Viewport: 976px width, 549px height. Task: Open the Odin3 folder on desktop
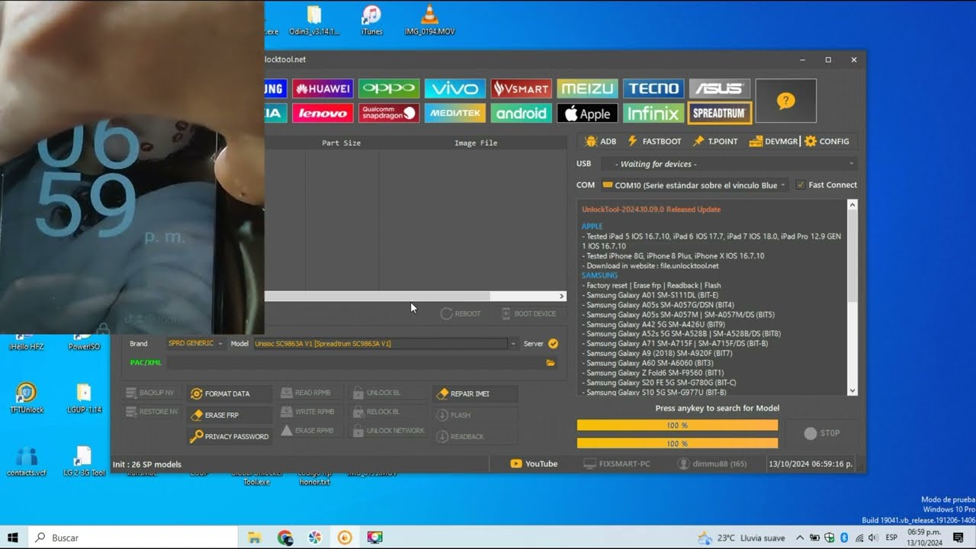point(314,21)
